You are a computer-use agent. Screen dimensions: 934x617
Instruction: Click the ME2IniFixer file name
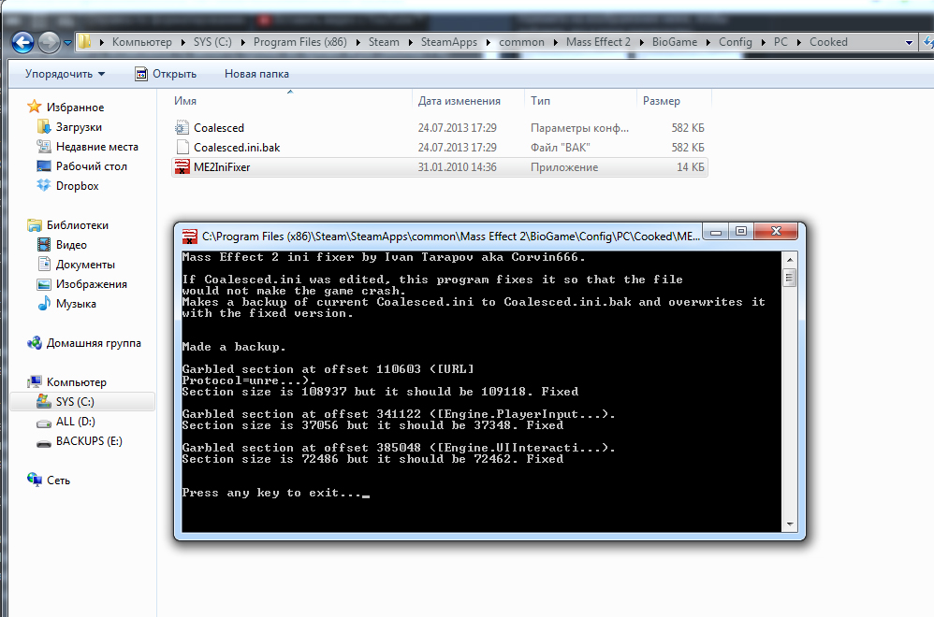[222, 167]
